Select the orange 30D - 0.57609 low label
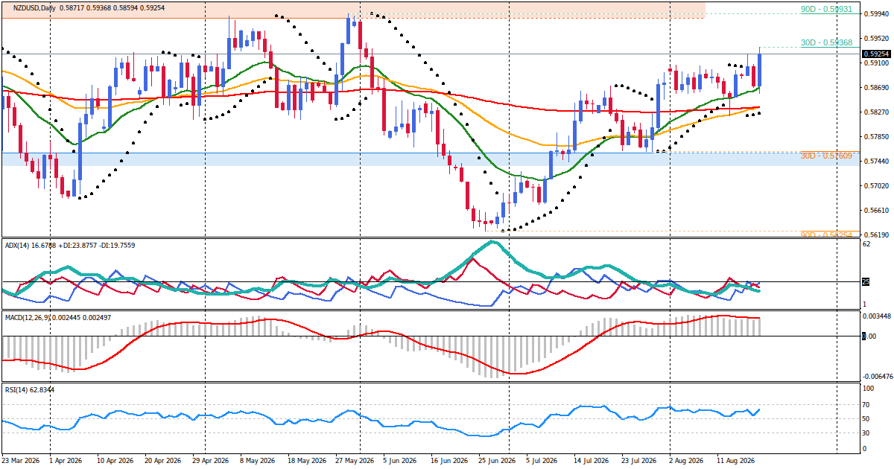The image size is (894, 469). point(826,156)
